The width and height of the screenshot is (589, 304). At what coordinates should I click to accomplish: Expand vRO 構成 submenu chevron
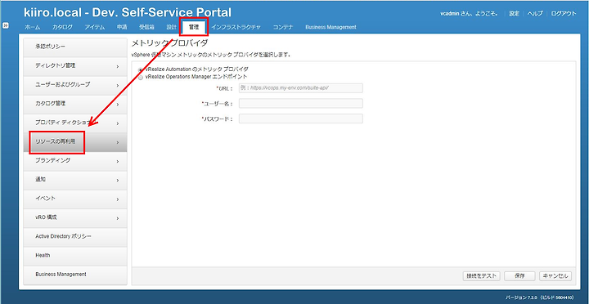118,218
